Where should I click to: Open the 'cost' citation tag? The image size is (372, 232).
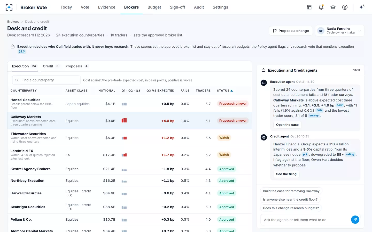coord(340,105)
